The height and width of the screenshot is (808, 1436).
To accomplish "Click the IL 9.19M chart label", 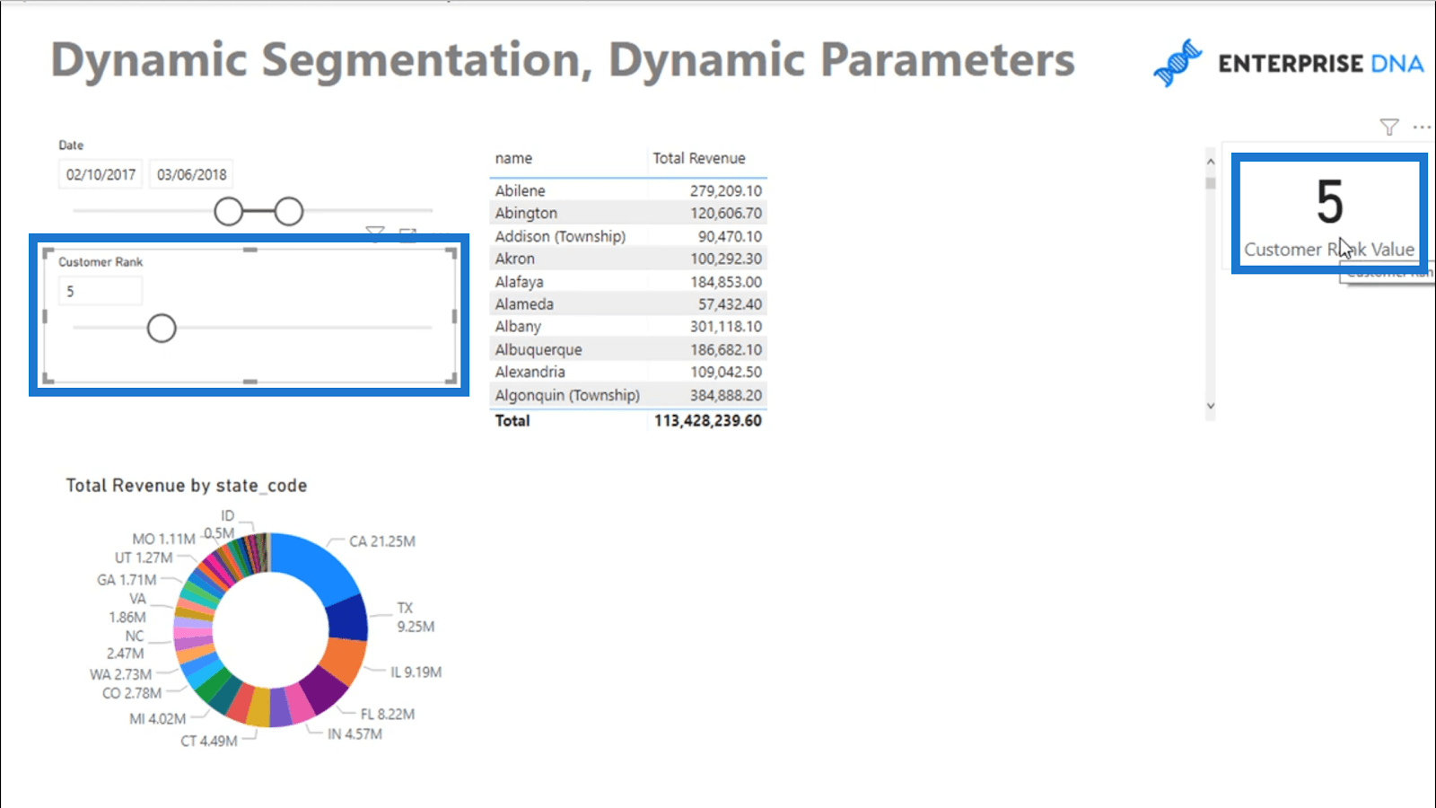I will [416, 672].
